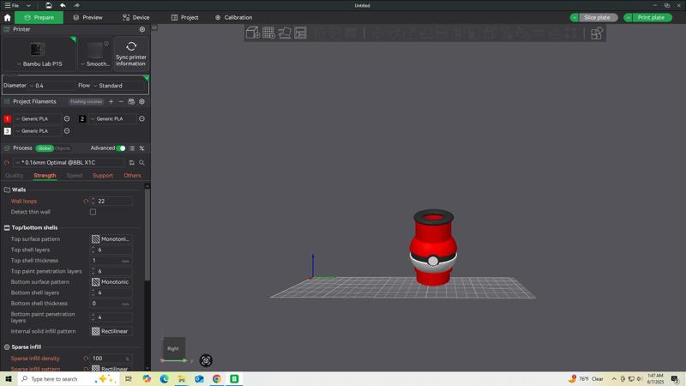Image resolution: width=686 pixels, height=386 pixels.
Task: Switch to the Device tab
Action: [x=136, y=17]
